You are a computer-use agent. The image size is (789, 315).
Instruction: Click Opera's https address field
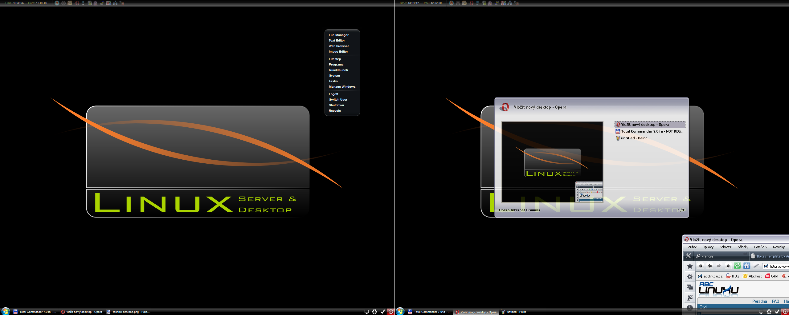point(776,266)
